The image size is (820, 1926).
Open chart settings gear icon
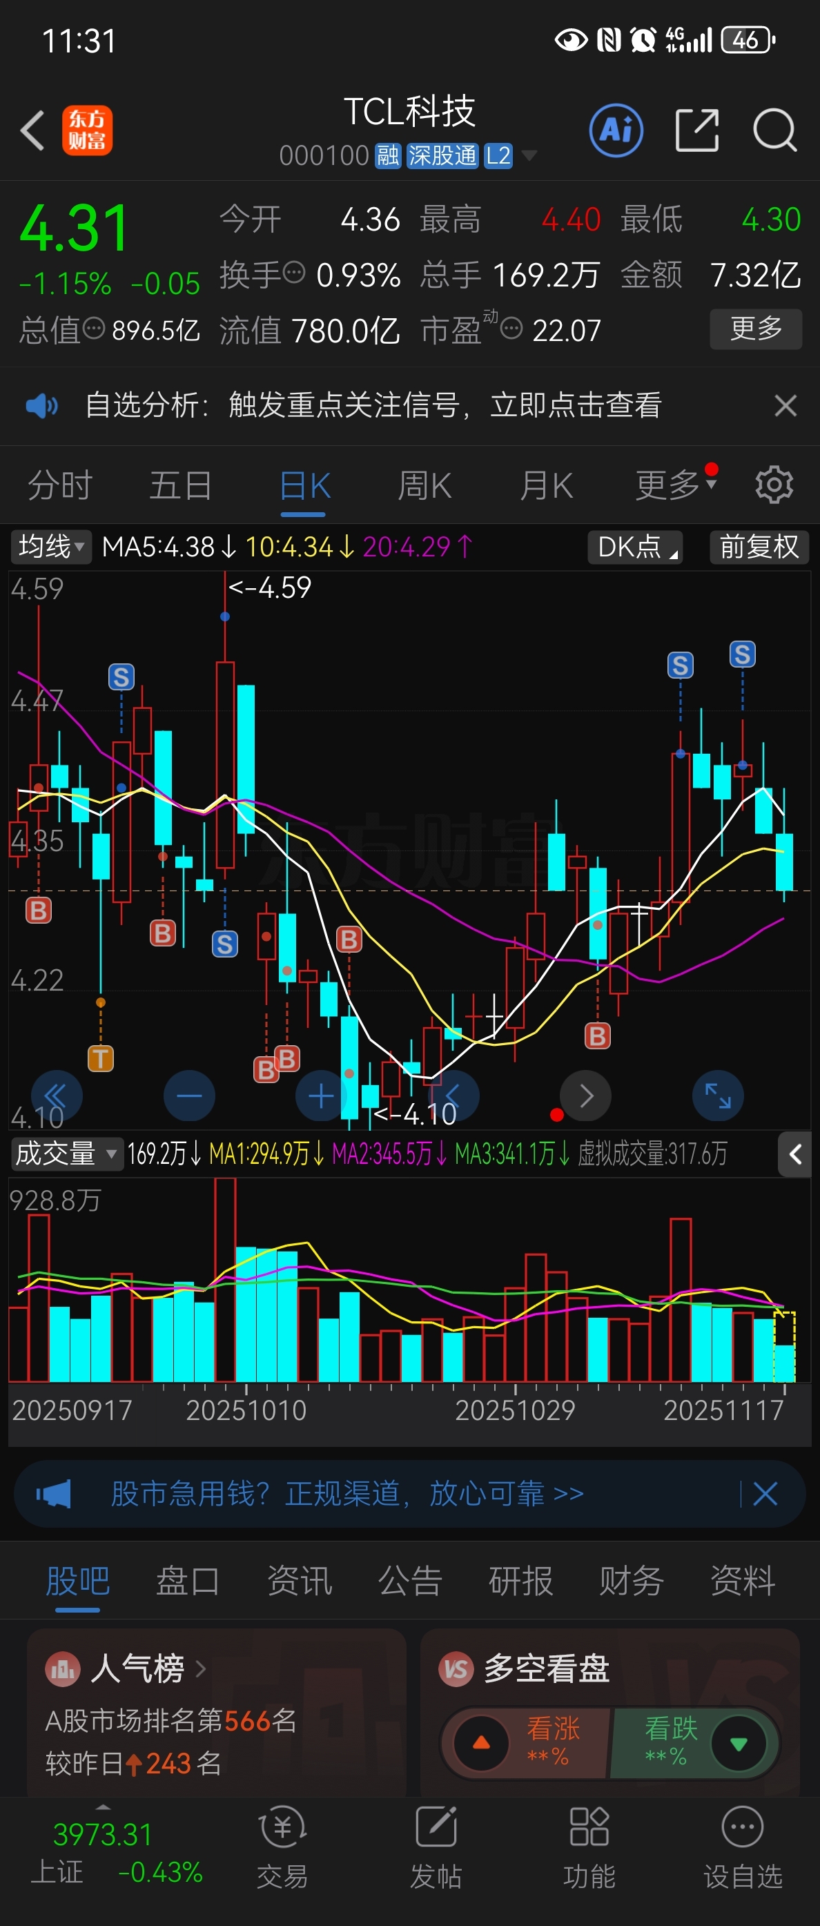click(774, 485)
